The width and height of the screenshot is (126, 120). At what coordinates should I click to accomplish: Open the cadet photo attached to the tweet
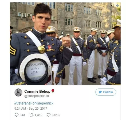(65, 44)
